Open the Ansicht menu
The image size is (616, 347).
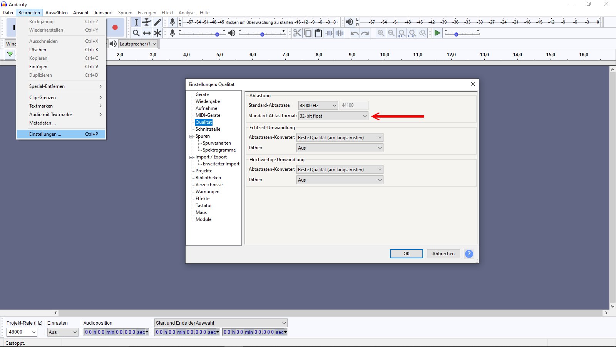point(81,12)
